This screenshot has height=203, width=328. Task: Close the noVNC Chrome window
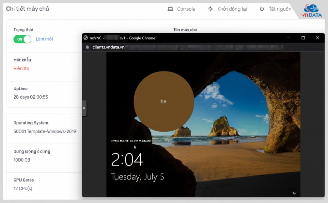pos(317,38)
